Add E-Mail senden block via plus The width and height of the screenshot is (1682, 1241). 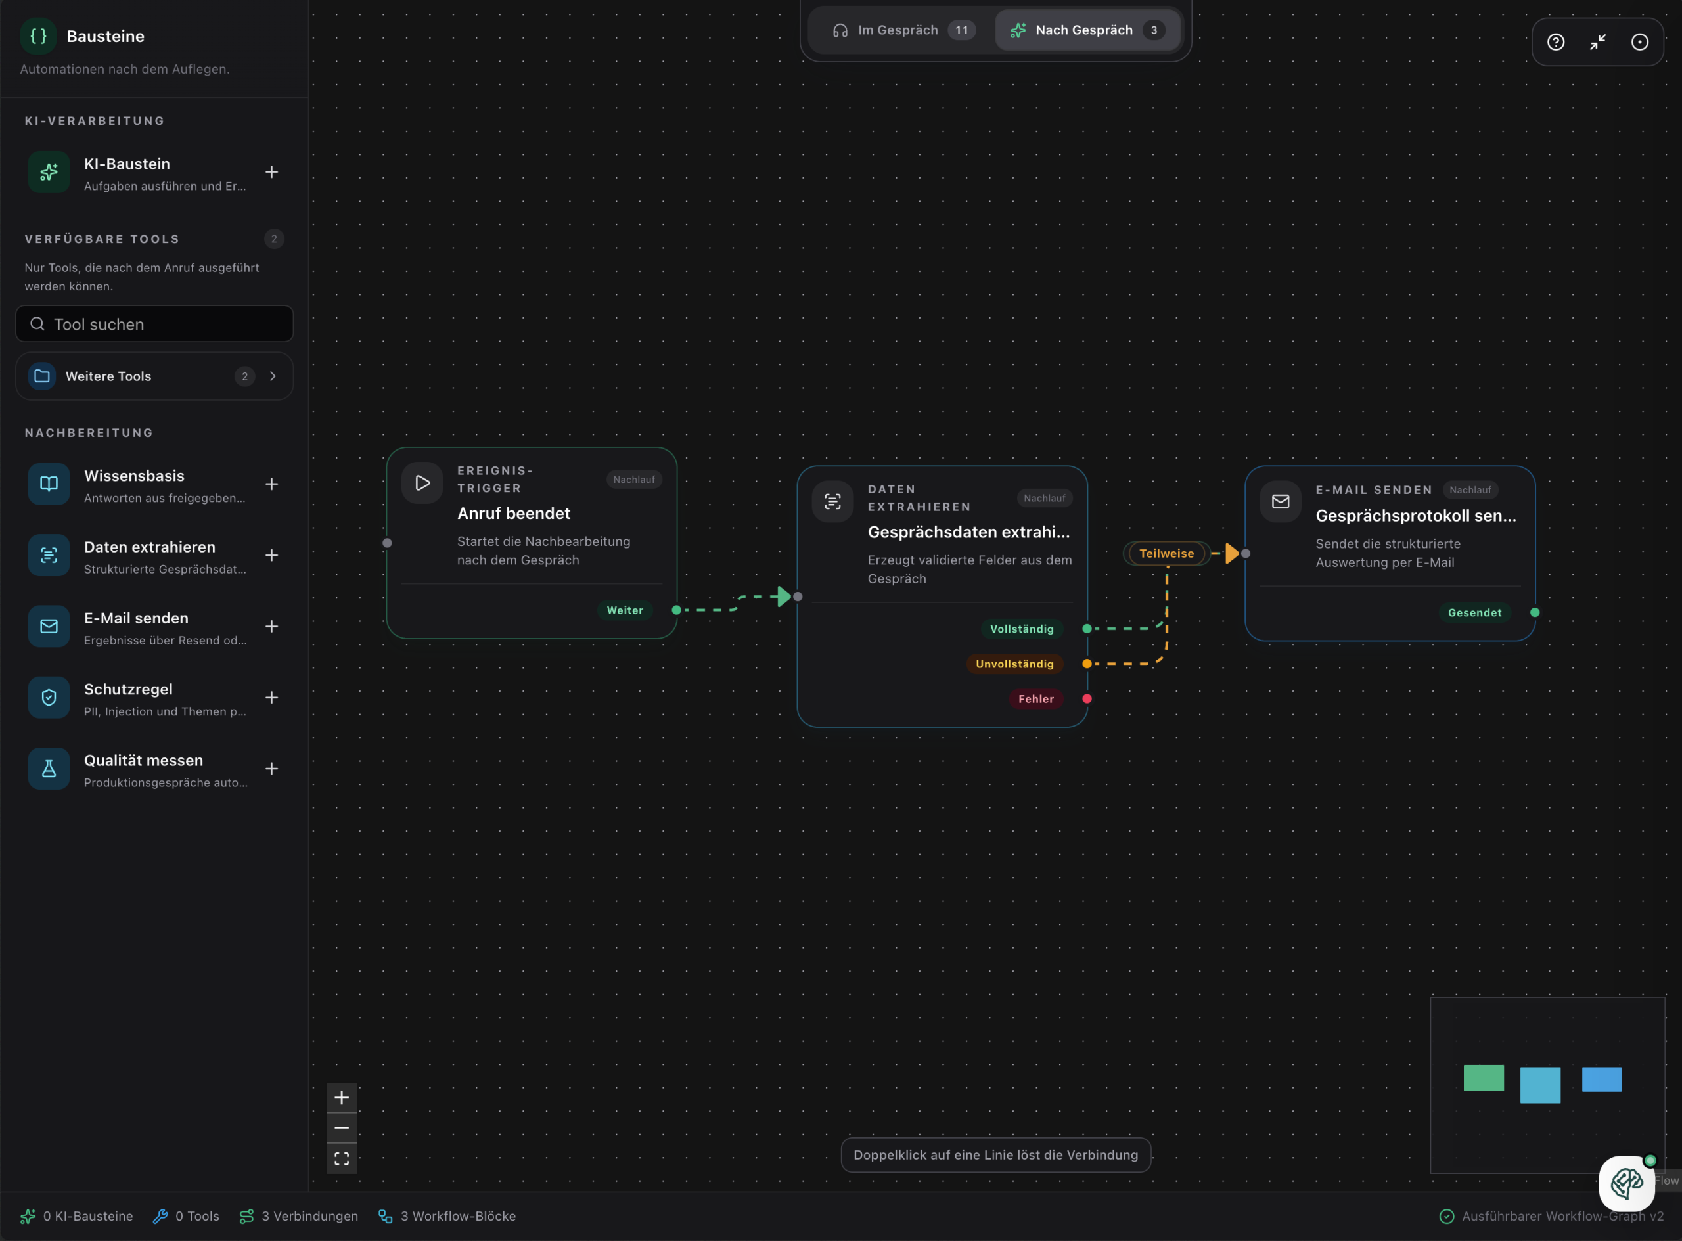(272, 627)
